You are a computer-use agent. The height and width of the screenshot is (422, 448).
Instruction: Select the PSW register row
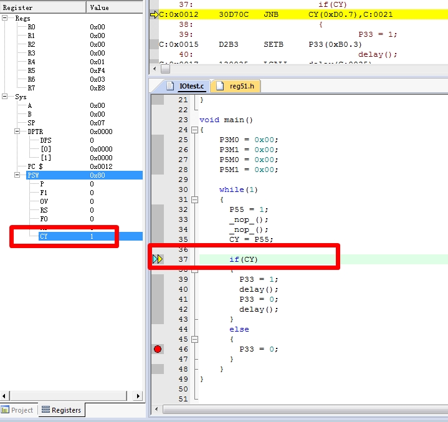(84, 175)
